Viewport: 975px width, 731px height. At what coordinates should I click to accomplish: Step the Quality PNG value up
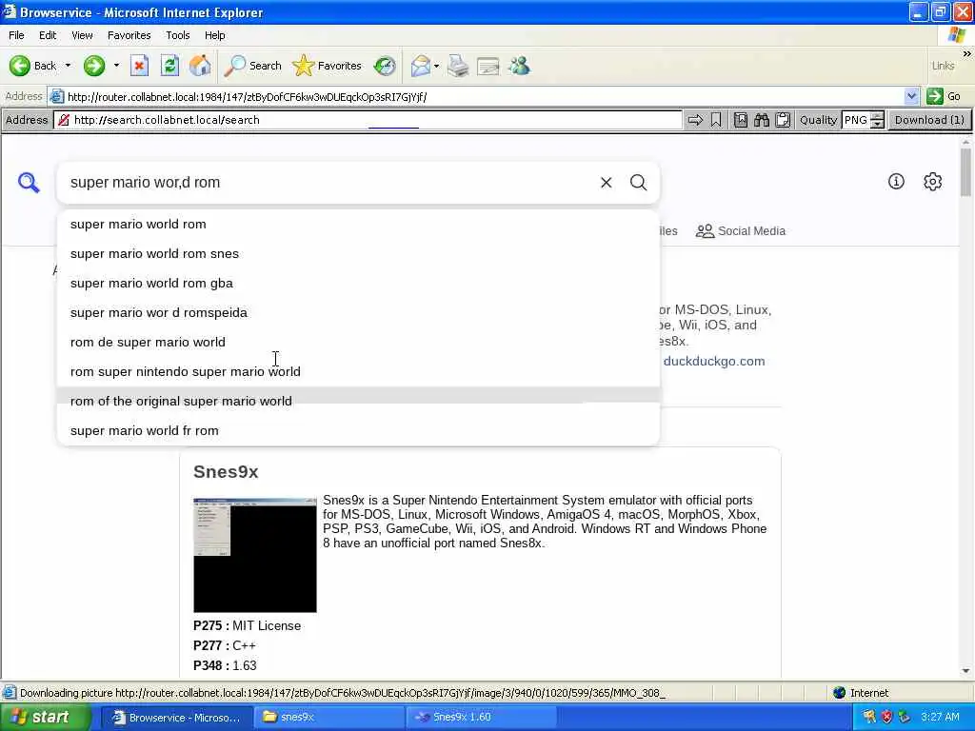(877, 116)
